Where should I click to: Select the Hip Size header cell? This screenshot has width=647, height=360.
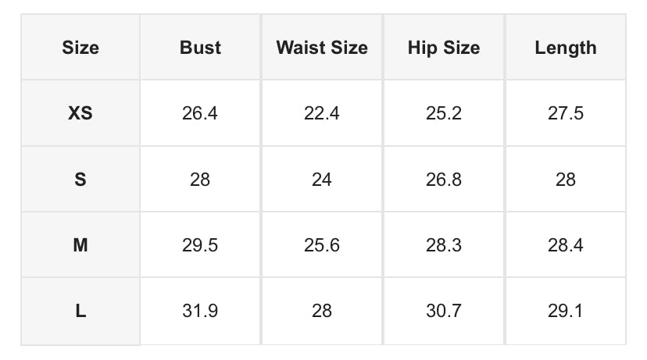444,48
